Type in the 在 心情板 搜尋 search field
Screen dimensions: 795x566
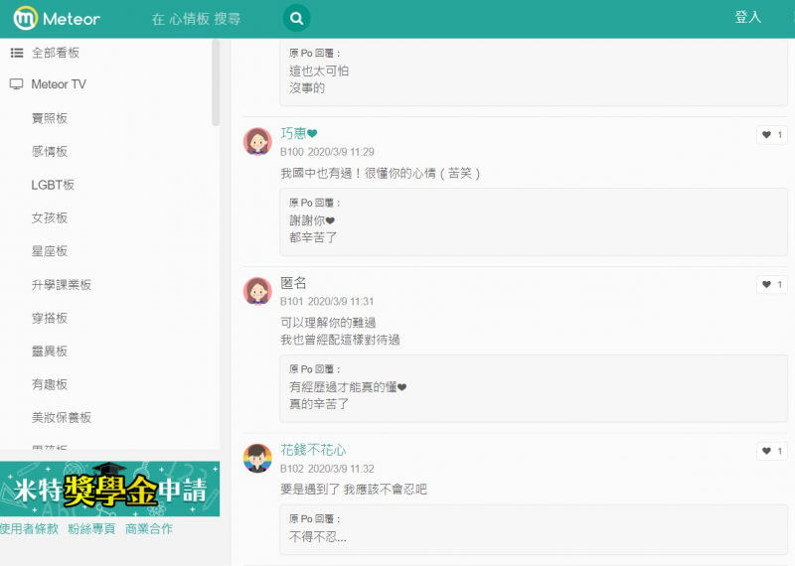[209, 19]
